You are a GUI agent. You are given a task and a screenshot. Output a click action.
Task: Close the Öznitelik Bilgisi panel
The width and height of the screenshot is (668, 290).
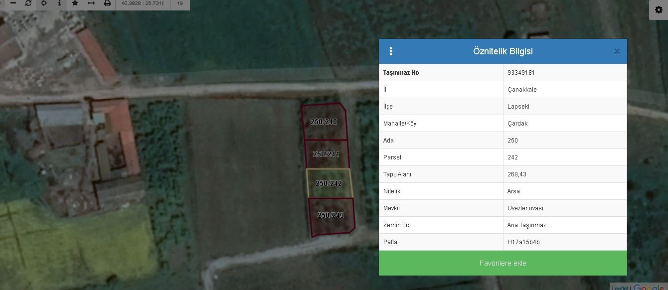tap(617, 51)
